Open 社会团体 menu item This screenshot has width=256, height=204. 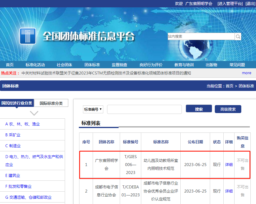64,65
